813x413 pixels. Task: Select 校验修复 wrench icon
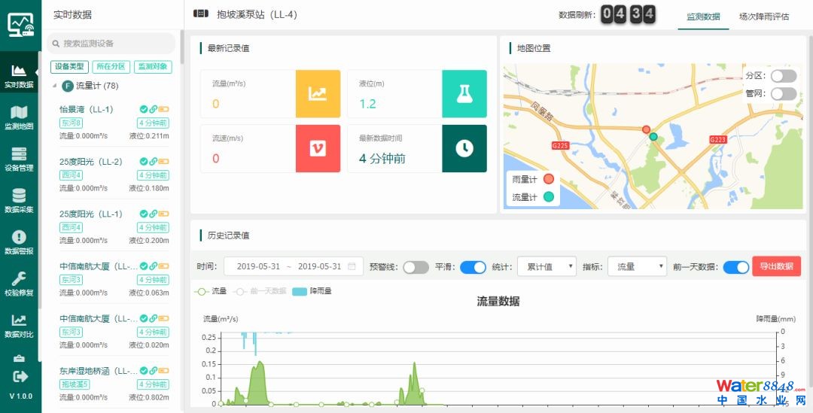20,280
